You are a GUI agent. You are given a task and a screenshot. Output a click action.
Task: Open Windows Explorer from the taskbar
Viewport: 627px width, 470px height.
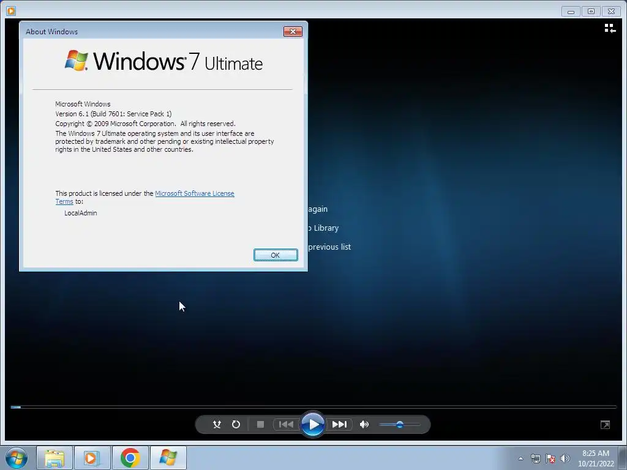tap(54, 458)
